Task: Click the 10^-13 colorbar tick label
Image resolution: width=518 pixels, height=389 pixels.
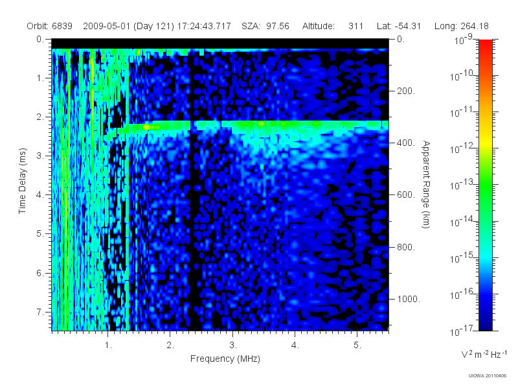Action: pos(462,185)
